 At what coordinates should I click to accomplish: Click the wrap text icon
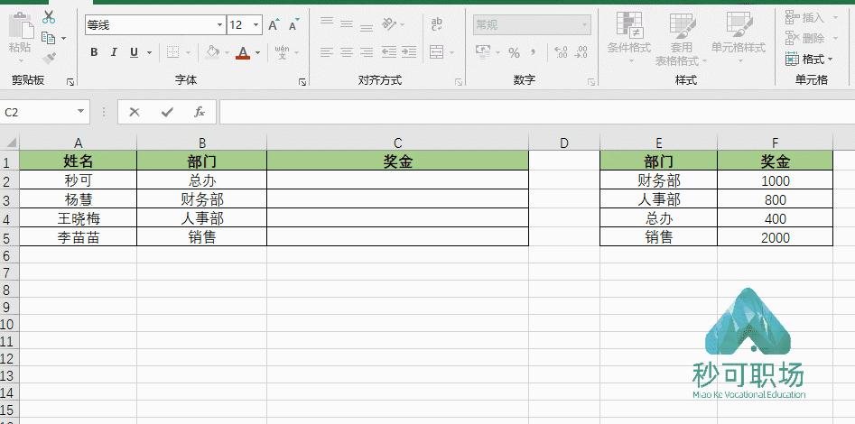437,24
